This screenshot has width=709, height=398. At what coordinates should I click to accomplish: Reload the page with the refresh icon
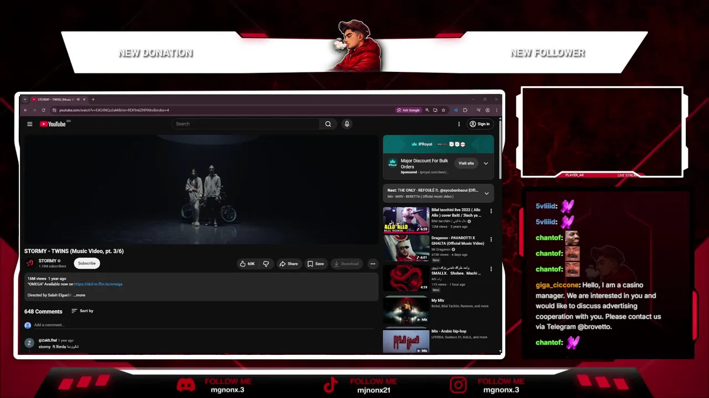tap(43, 110)
